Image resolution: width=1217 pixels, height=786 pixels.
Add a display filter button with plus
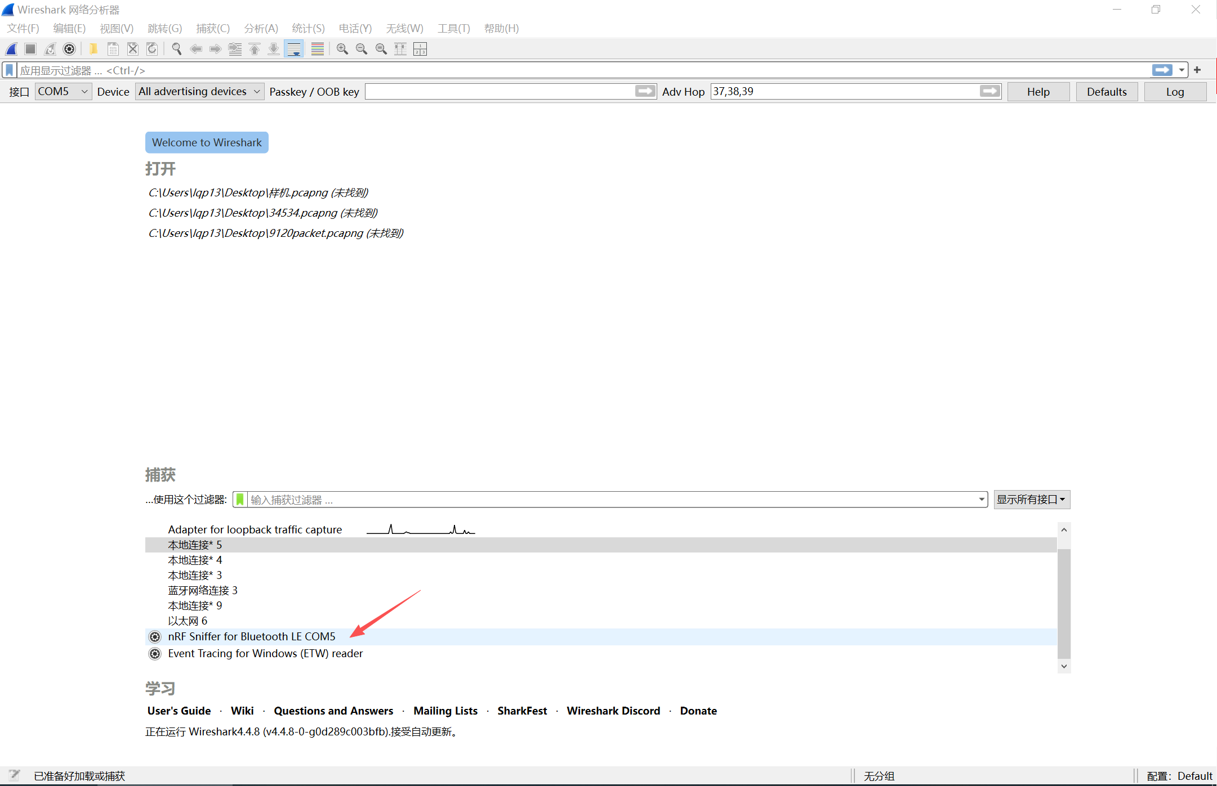(1197, 70)
